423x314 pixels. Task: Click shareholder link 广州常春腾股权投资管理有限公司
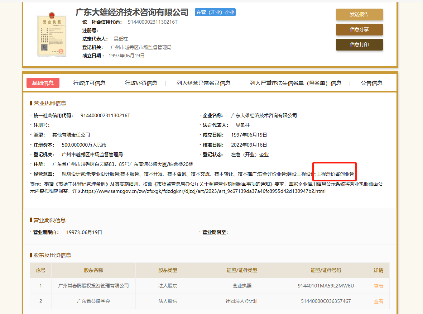point(93,286)
